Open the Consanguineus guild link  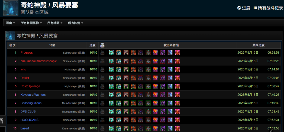tap(31, 103)
